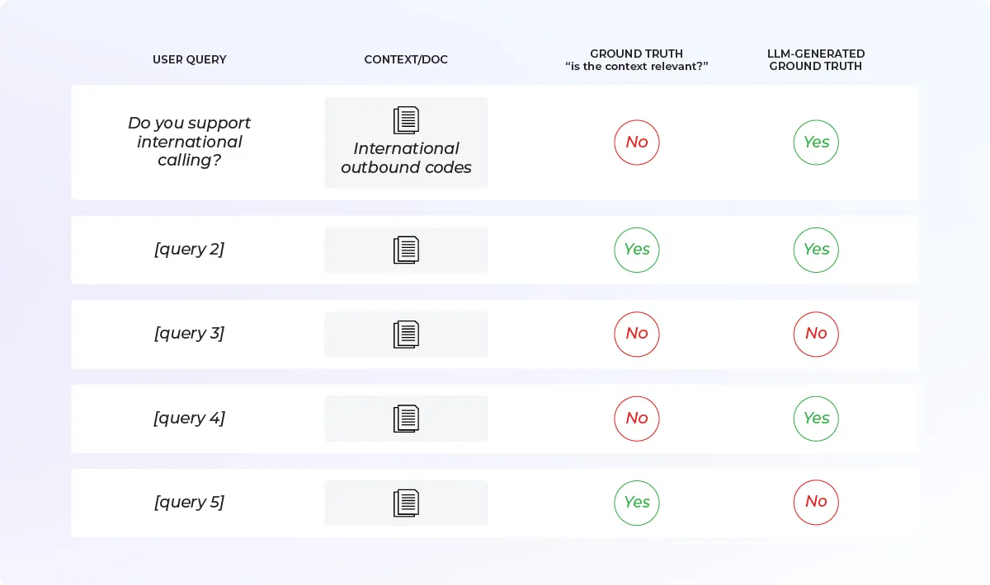Click query 2 LLM-generated Yes circle
This screenshot has height=585, width=990.
[816, 250]
